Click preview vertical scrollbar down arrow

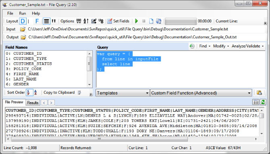coord(262,134)
